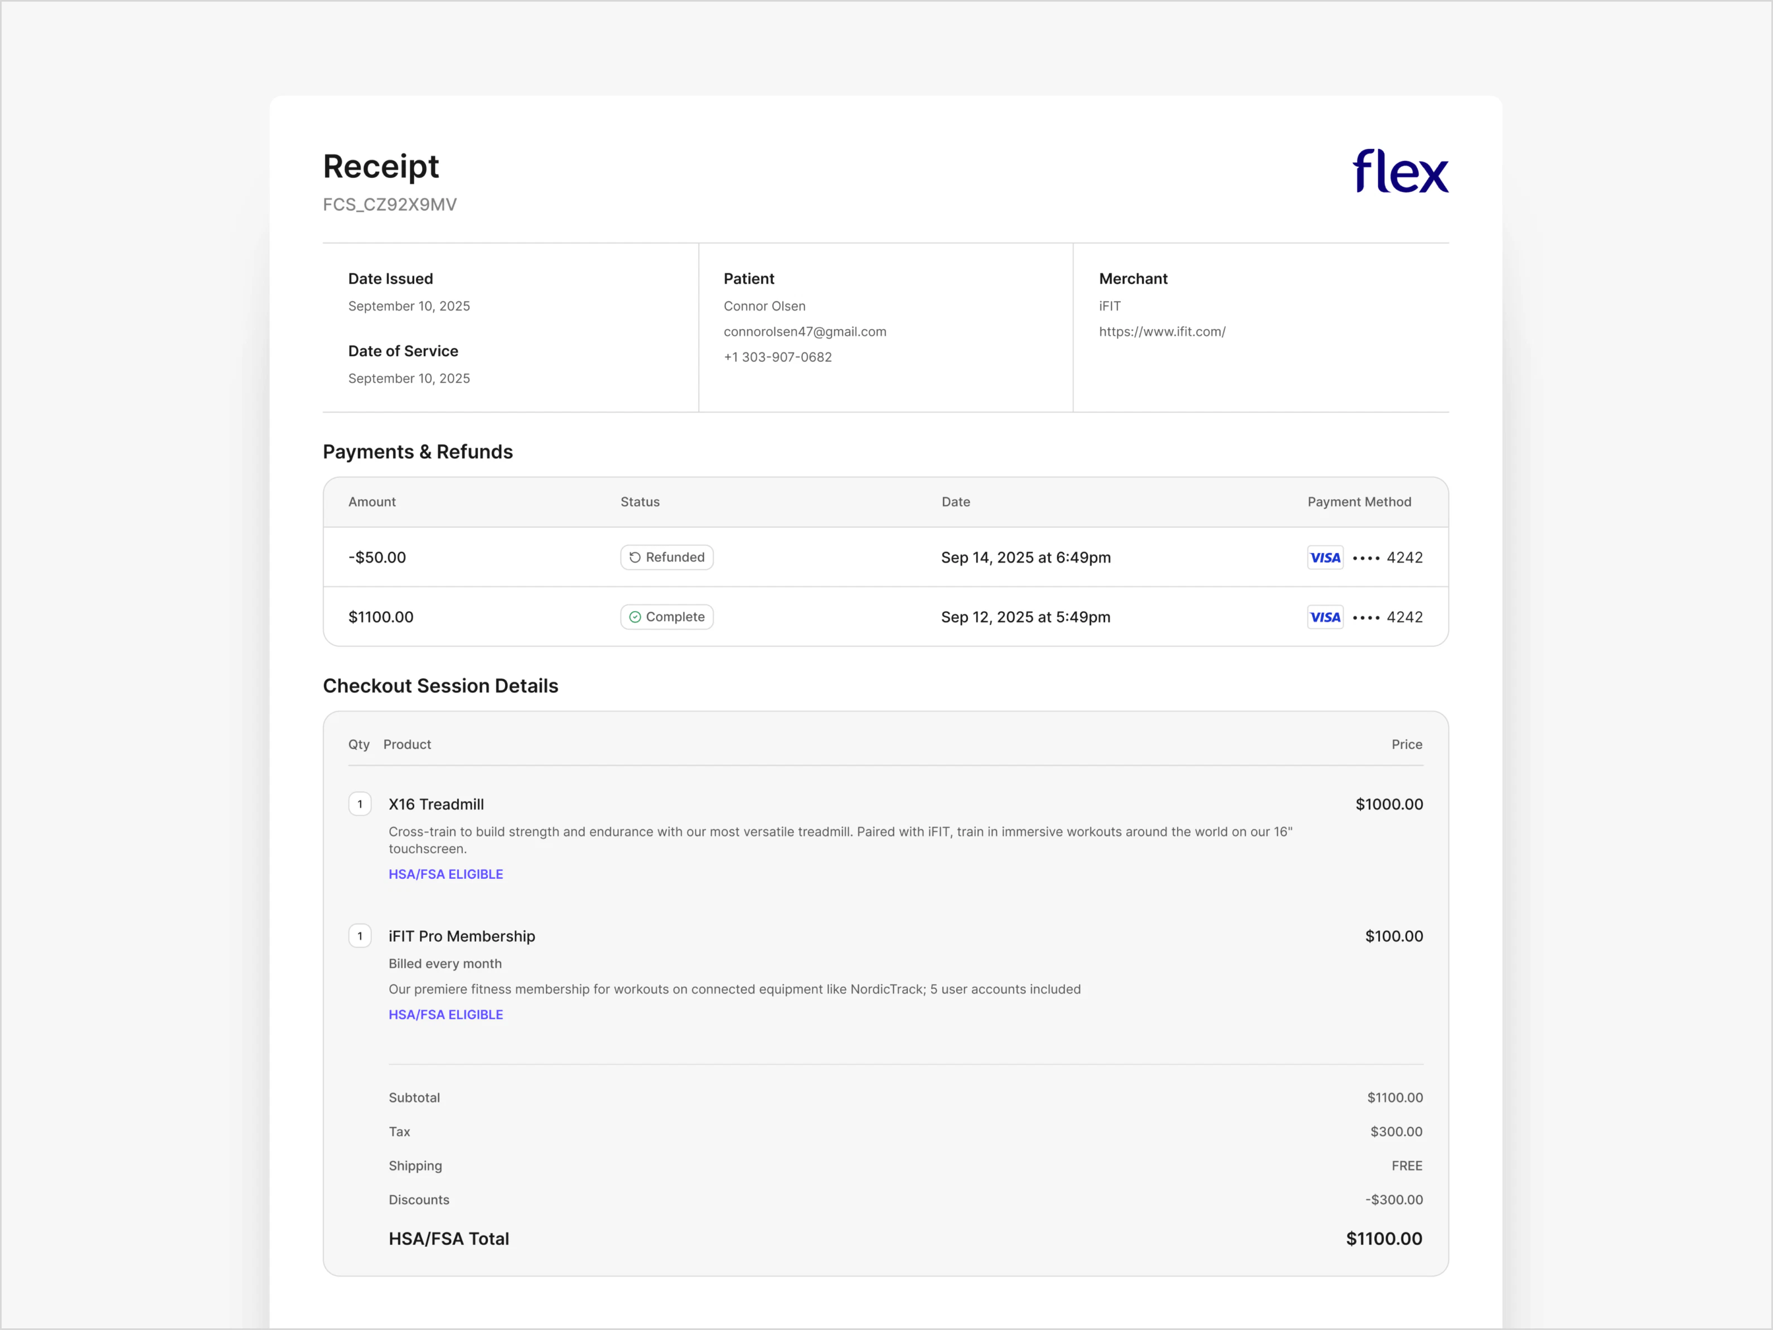
Task: Click the Visa icon on the refund row
Action: click(x=1325, y=557)
